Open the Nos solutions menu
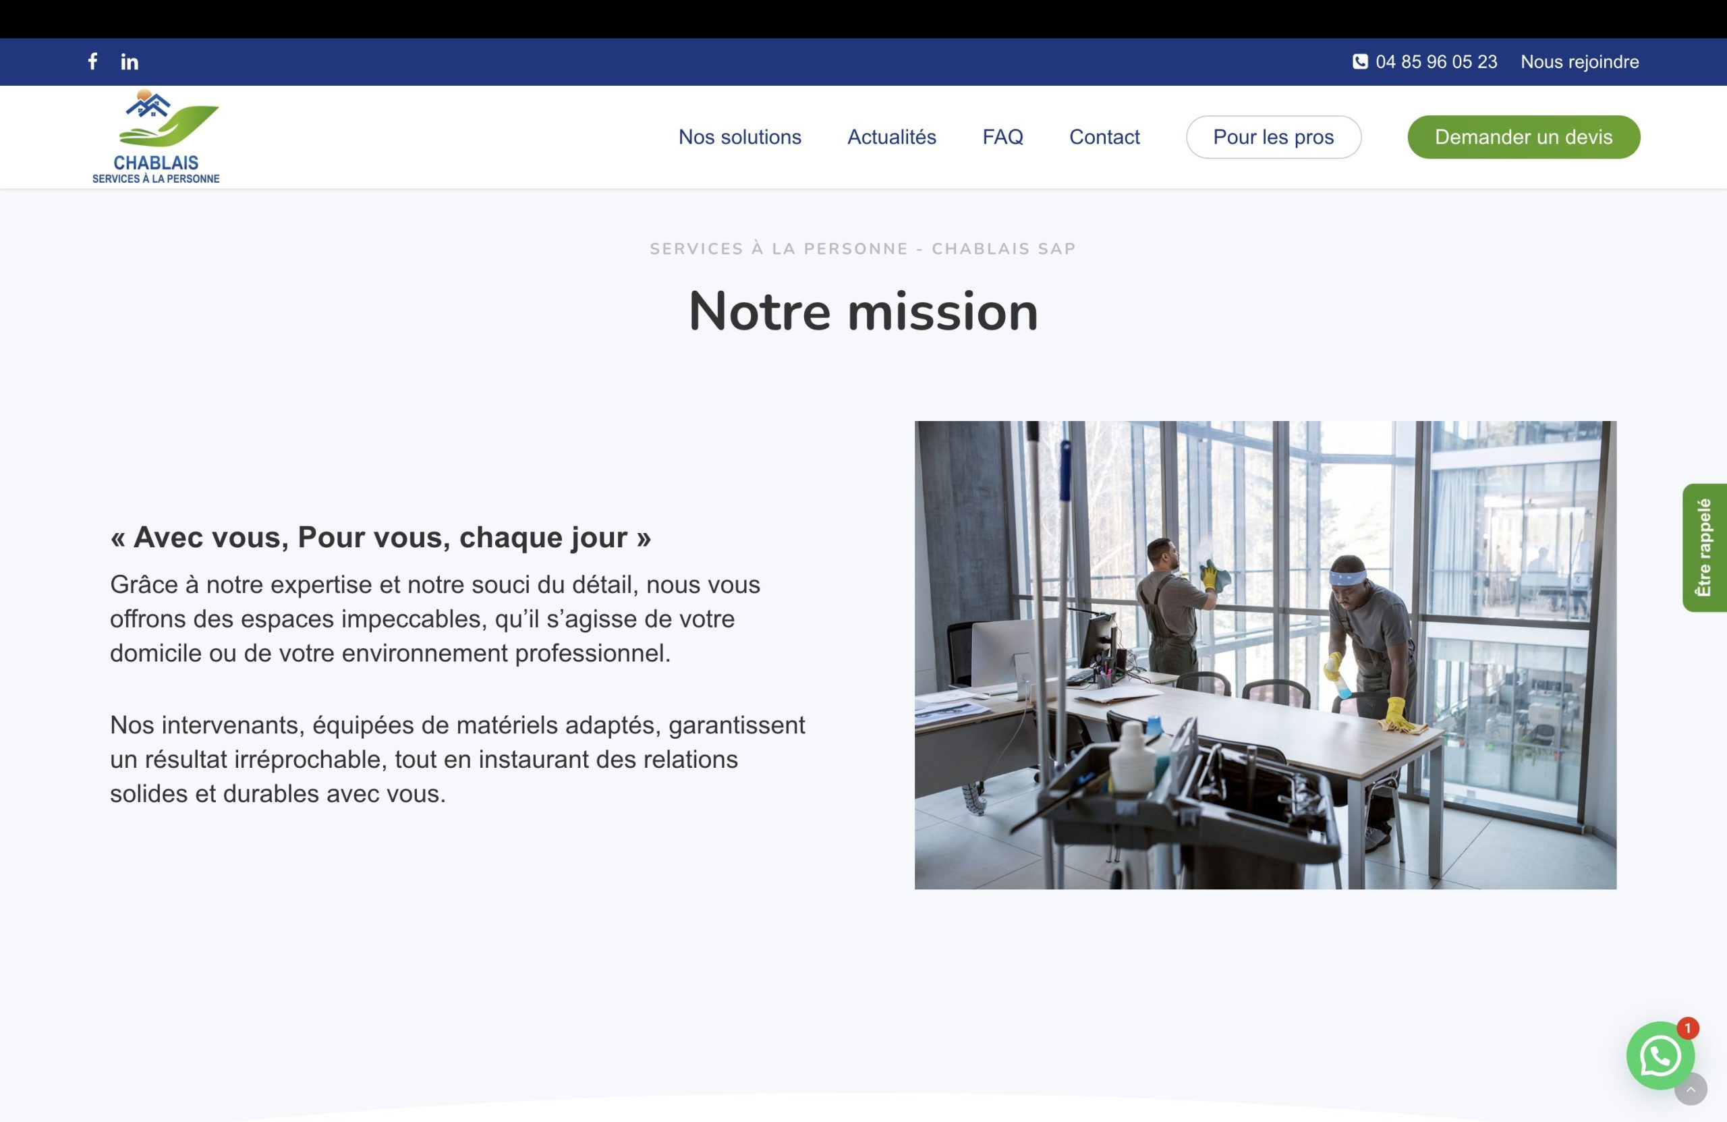 [739, 137]
